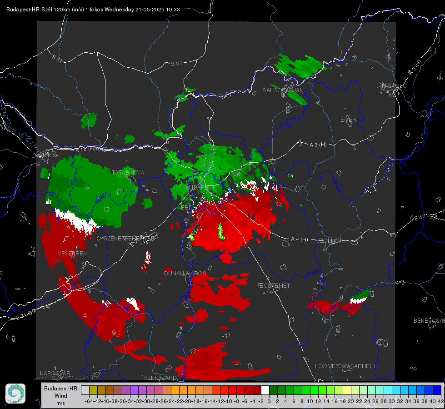This screenshot has height=409, width=445.
Task: Click the blue 'Pest' county label
Action: (313, 273)
